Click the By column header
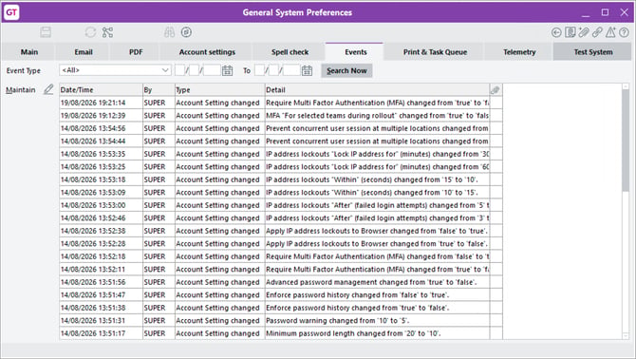This screenshot has width=636, height=359. [x=159, y=89]
